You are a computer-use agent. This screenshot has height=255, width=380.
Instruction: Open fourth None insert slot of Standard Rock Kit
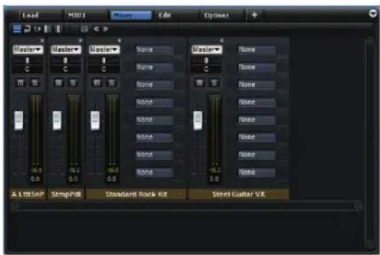pyautogui.click(x=154, y=102)
